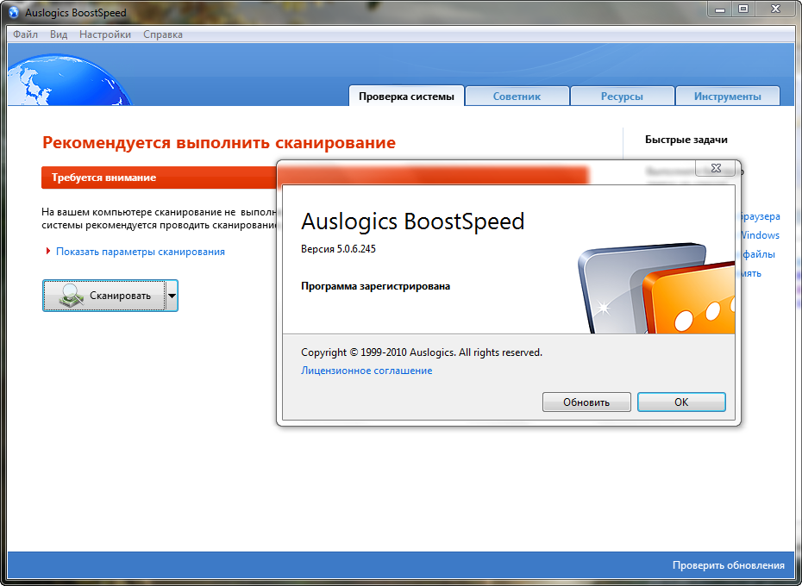Switch to the Инструменты tab
The image size is (802, 586).
pyautogui.click(x=727, y=97)
